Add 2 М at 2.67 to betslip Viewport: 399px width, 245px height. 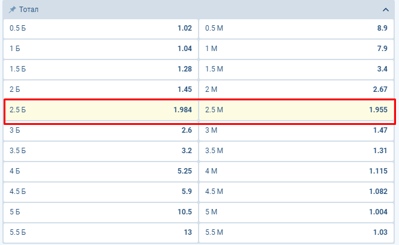click(296, 89)
